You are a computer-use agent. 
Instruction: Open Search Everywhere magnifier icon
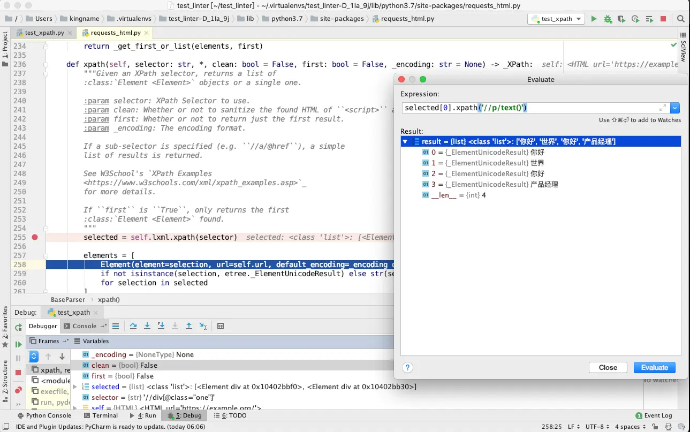(x=681, y=19)
